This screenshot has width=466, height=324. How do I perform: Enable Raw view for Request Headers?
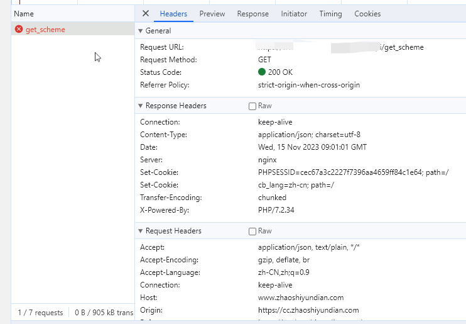(x=252, y=232)
